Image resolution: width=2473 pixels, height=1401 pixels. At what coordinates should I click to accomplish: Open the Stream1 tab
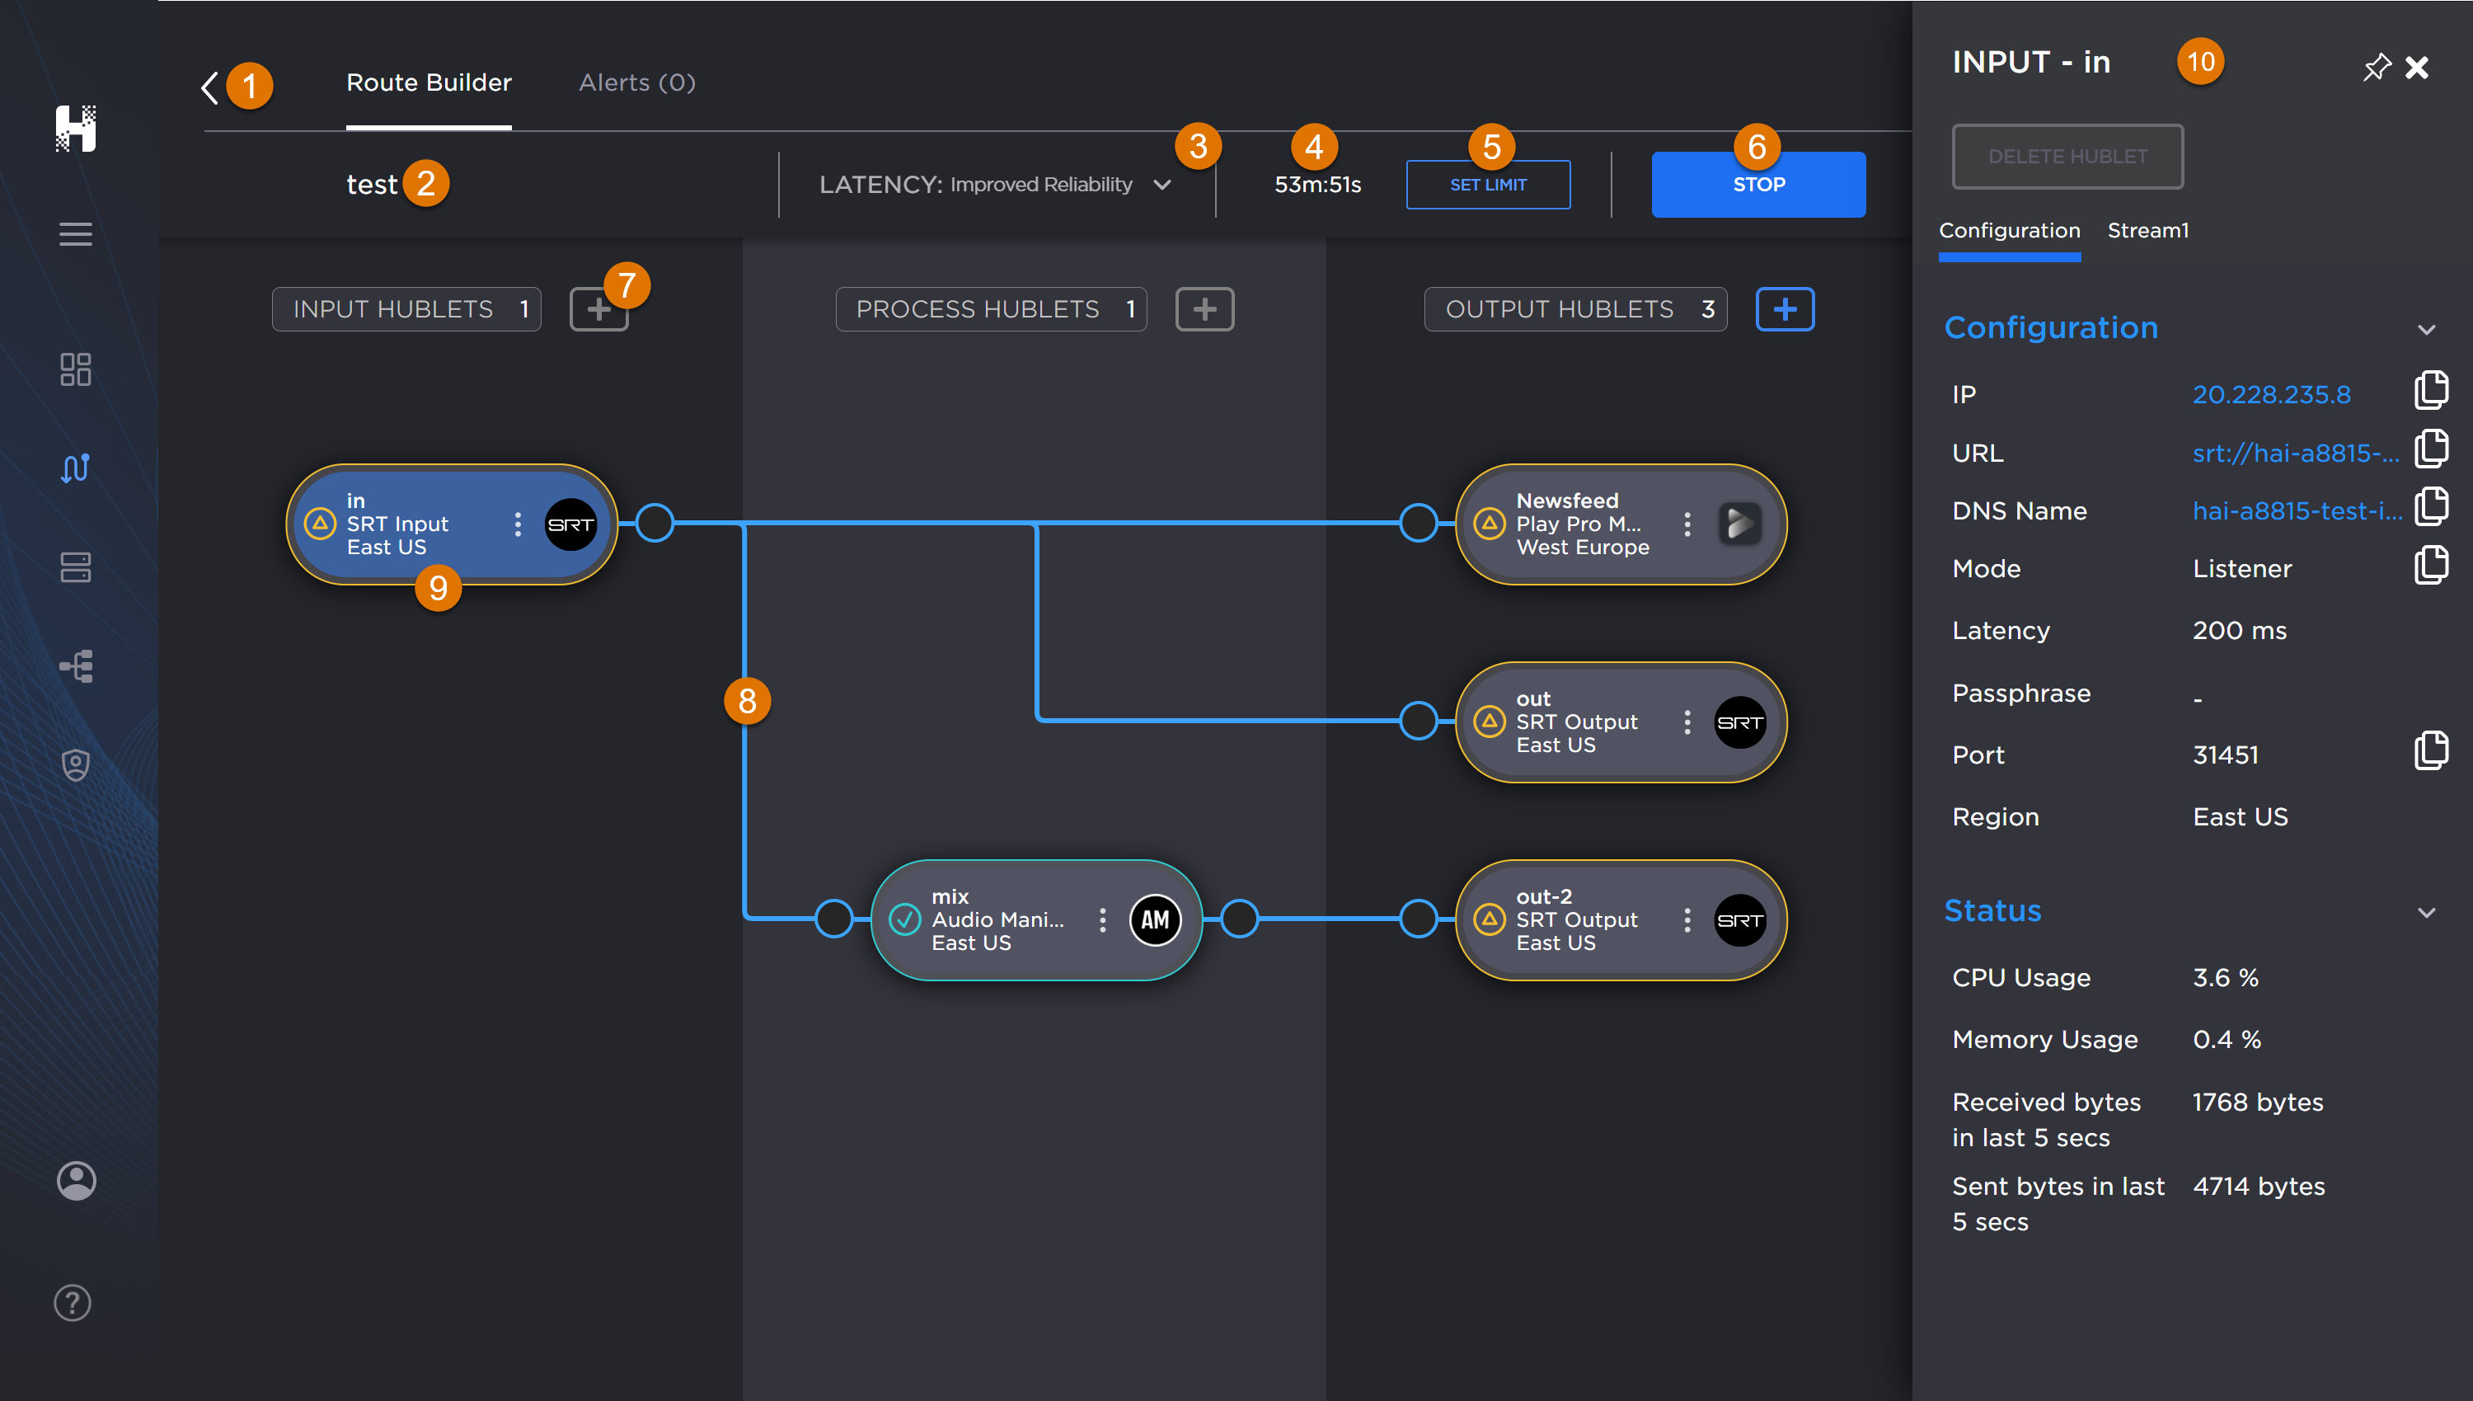tap(2148, 231)
